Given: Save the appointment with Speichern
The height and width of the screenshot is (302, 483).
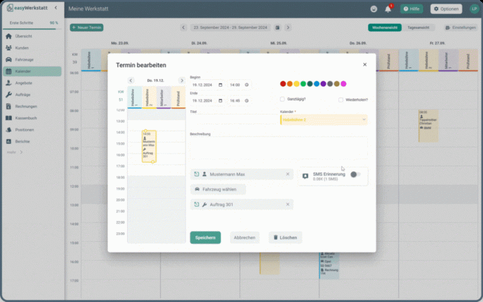Looking at the screenshot, I should [205, 237].
